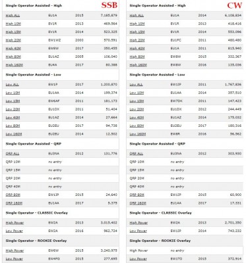The image size is (246, 263).
Task: Open CW Rookie Overlay Low Power link
Action: point(138,259)
